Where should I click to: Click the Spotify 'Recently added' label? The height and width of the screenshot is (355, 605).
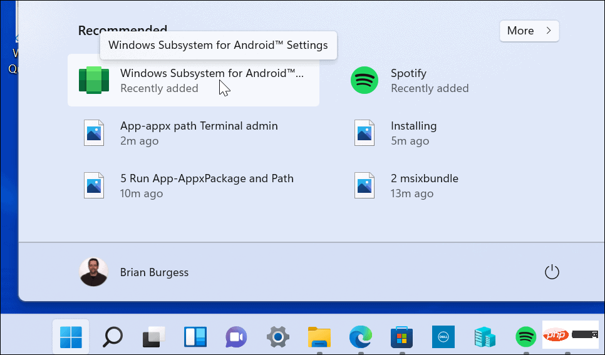point(430,88)
